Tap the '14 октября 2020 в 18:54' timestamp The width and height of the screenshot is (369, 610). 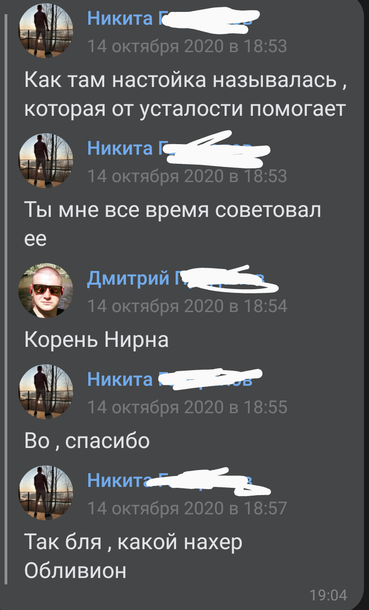tap(187, 306)
